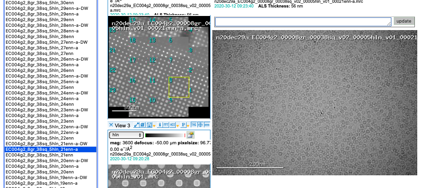Click atlas target number 12
The height and width of the screenshot is (188, 421).
pos(153,60)
